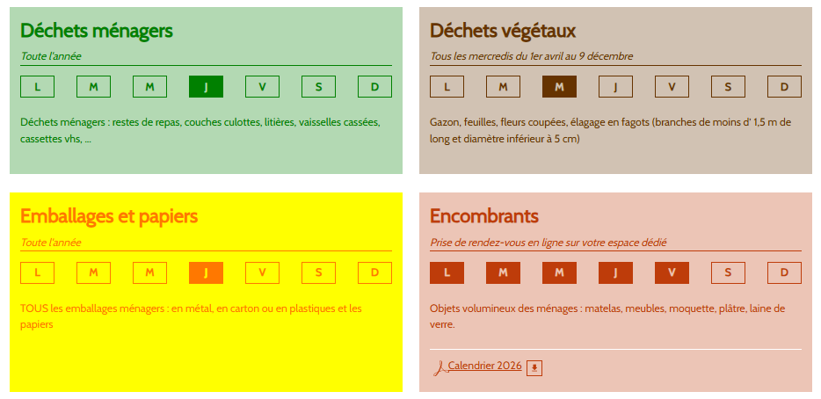Click the L day box under Encombrants
821x399 pixels.
click(447, 272)
